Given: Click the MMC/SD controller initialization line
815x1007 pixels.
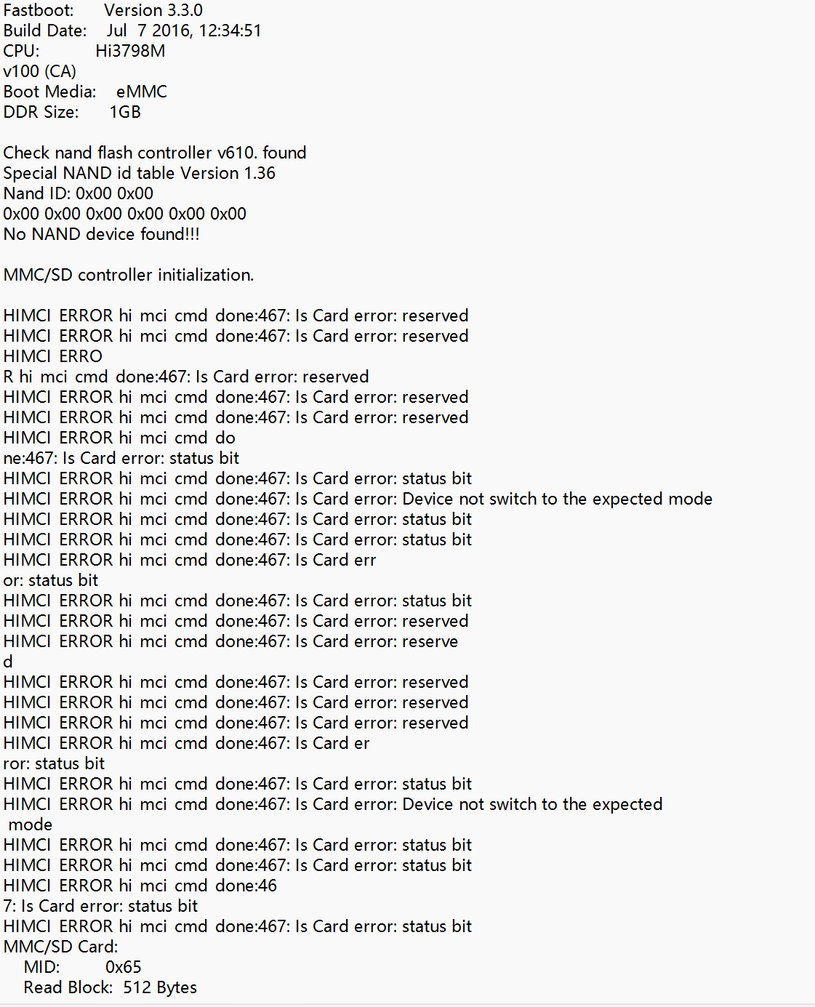Looking at the screenshot, I should pos(128,276).
